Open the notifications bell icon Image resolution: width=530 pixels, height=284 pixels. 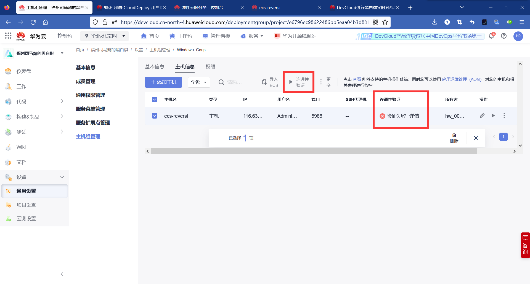pos(491,36)
